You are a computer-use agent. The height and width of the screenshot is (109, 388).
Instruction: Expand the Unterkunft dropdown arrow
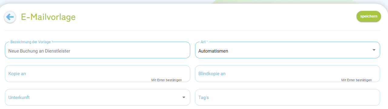[x=184, y=97]
